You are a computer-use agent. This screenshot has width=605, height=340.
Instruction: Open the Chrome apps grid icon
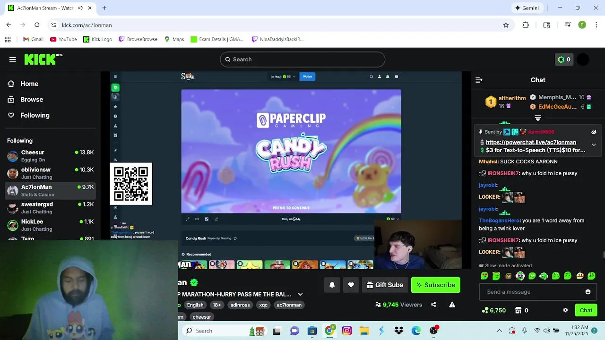[x=8, y=39]
